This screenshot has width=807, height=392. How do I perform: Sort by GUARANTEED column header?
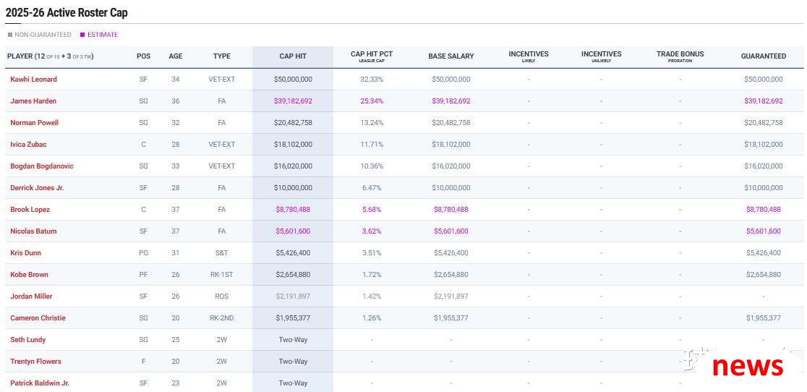point(764,56)
